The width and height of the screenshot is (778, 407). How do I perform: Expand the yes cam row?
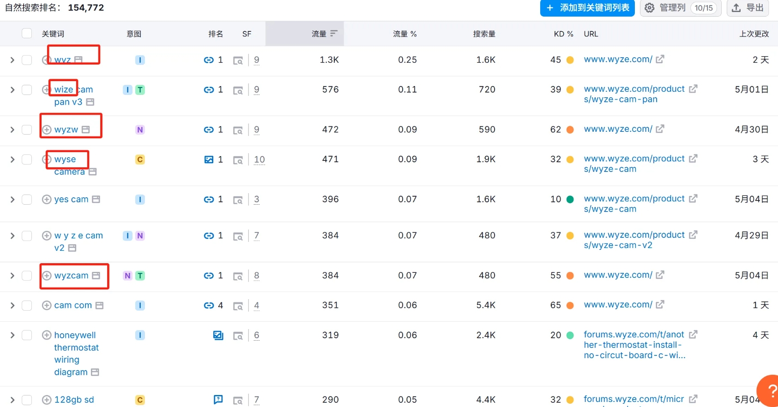(x=12, y=199)
